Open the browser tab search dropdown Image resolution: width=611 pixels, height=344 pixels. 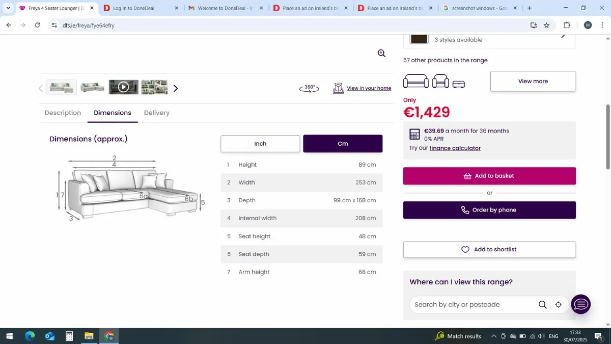coord(8,8)
